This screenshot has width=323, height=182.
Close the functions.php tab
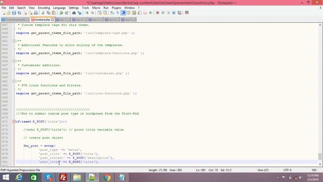(x=52, y=20)
